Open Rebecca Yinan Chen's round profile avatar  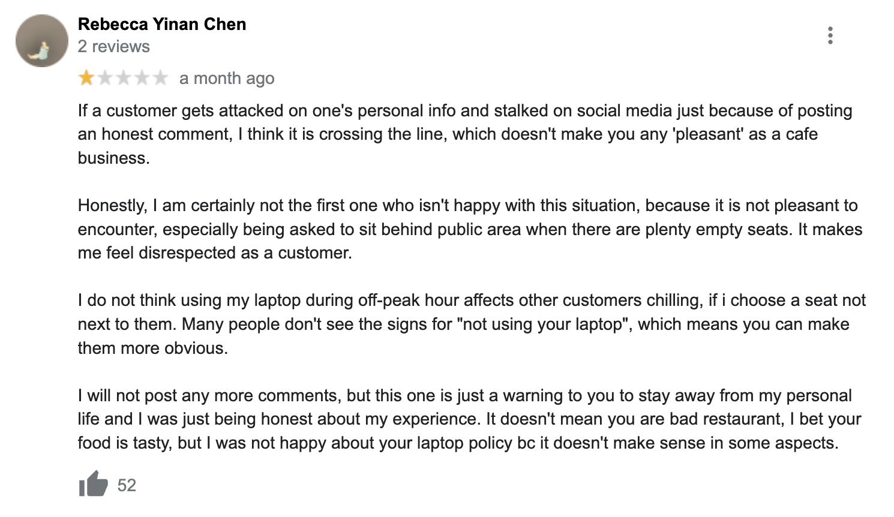pos(42,41)
